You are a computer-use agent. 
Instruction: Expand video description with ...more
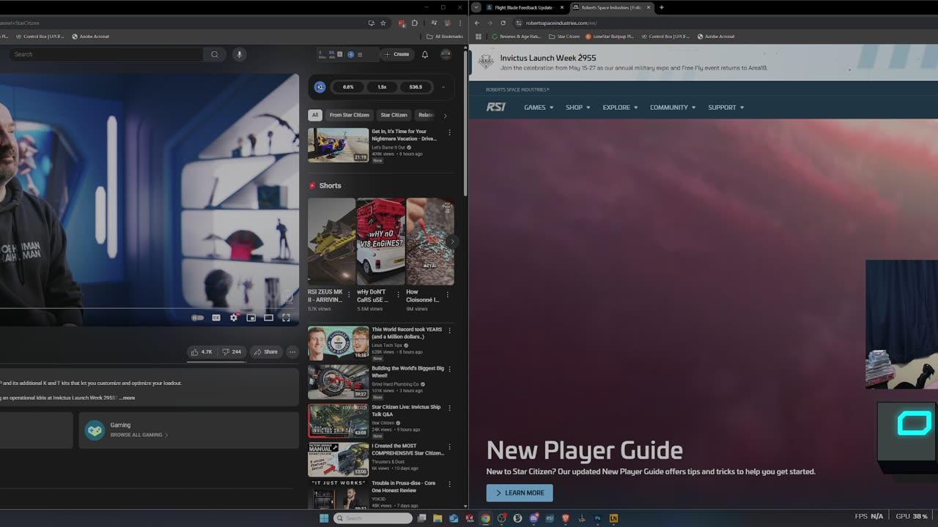tap(128, 397)
